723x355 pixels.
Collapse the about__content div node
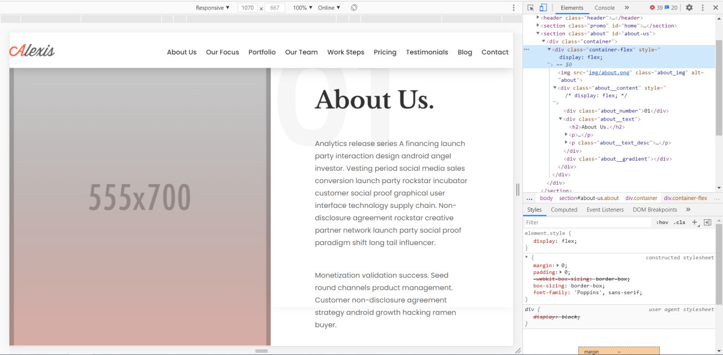pyautogui.click(x=555, y=88)
